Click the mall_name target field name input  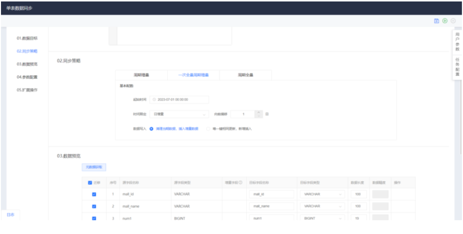tap(271, 206)
